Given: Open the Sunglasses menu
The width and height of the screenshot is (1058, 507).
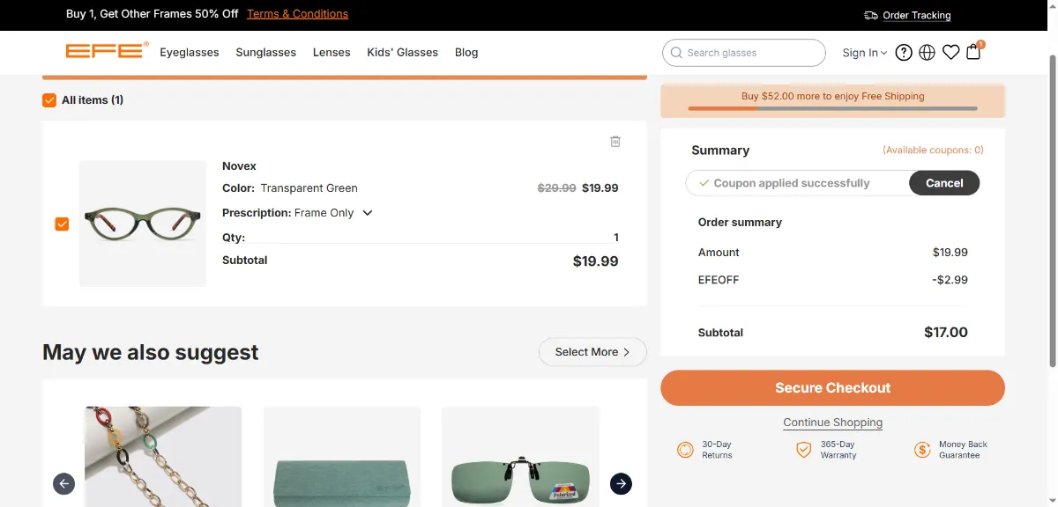Looking at the screenshot, I should (266, 52).
